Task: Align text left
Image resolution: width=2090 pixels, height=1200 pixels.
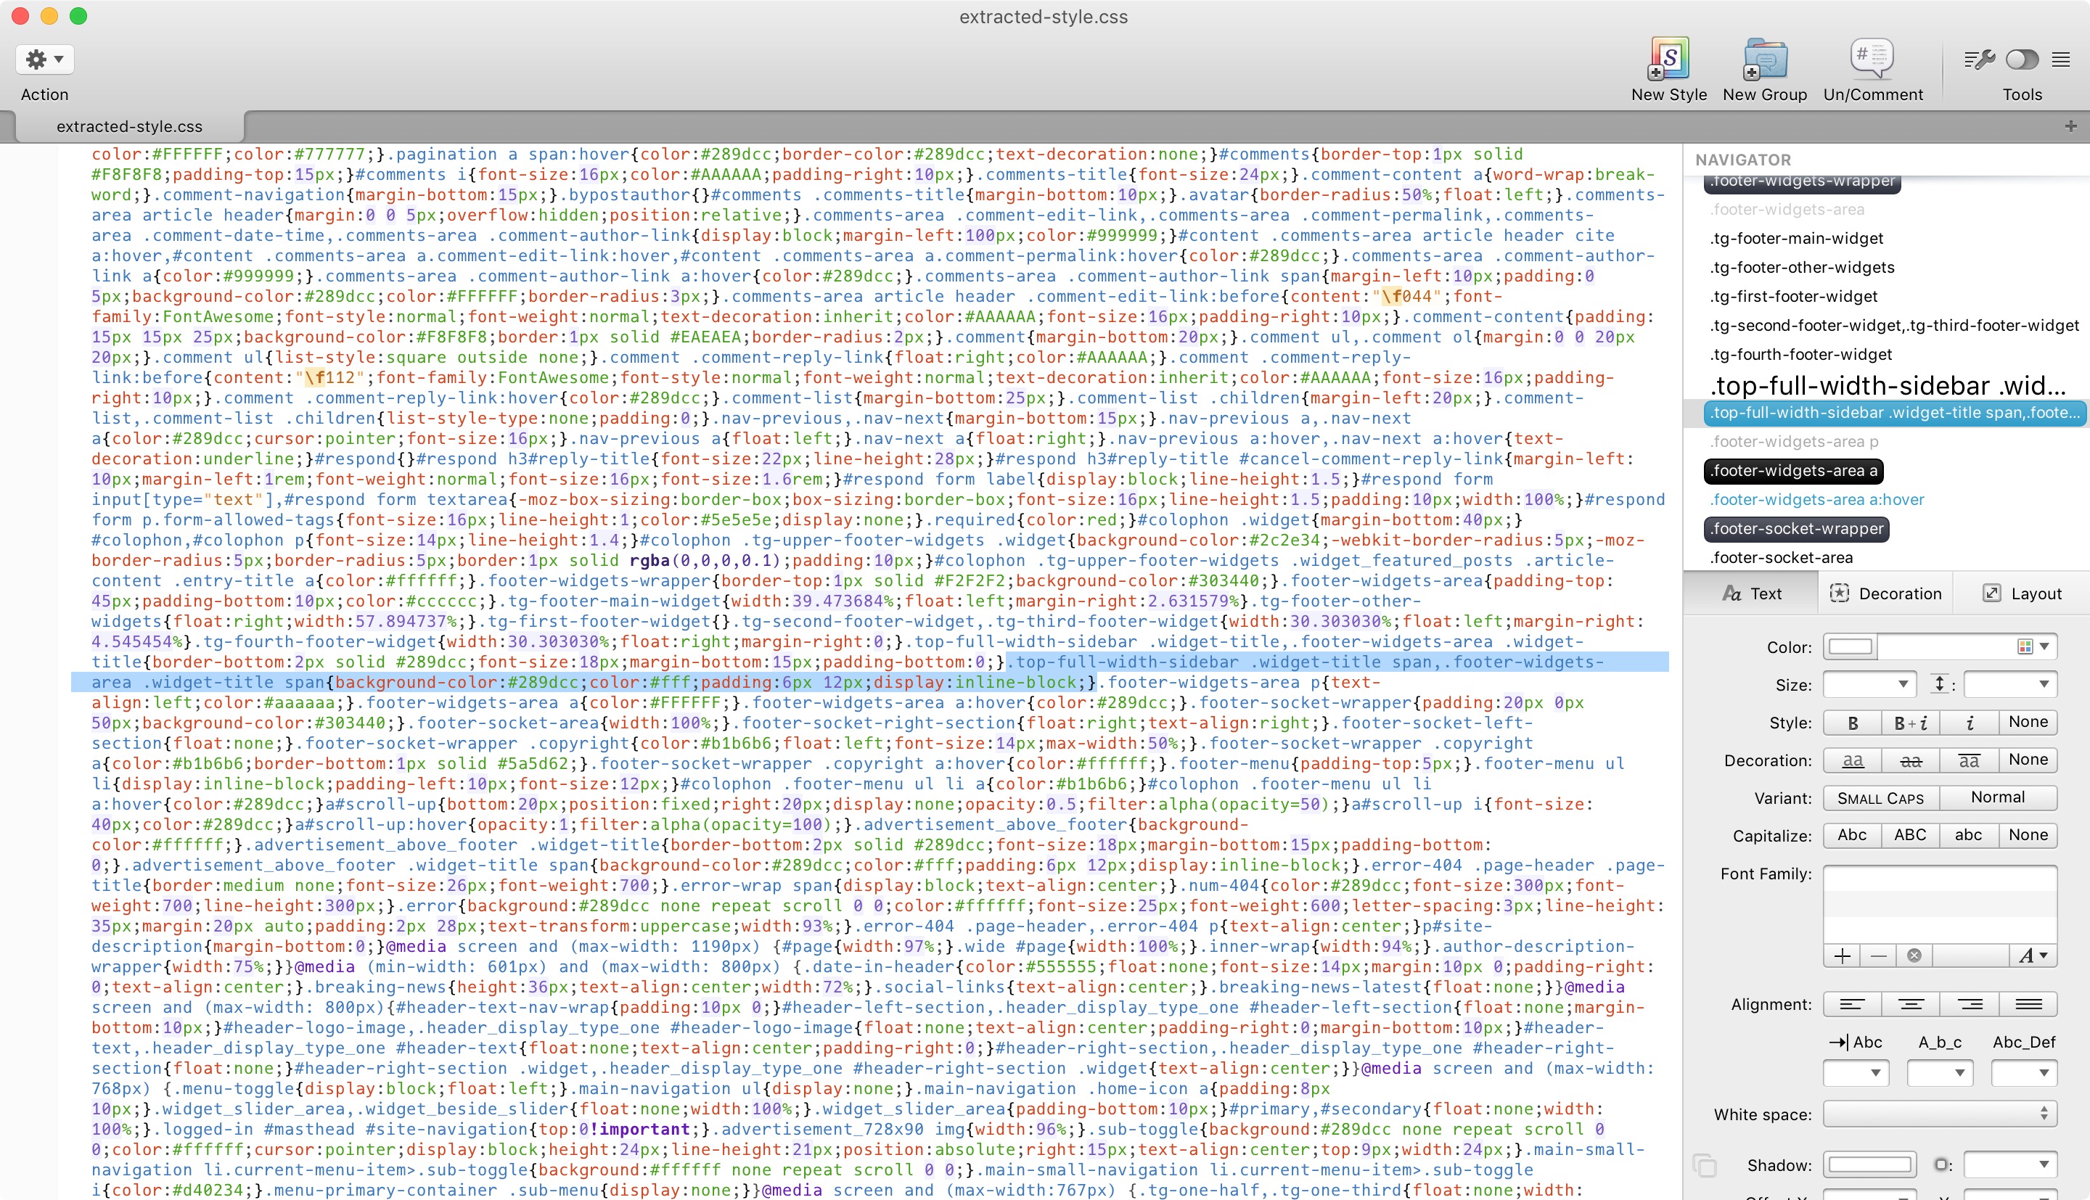Action: [x=1853, y=1004]
